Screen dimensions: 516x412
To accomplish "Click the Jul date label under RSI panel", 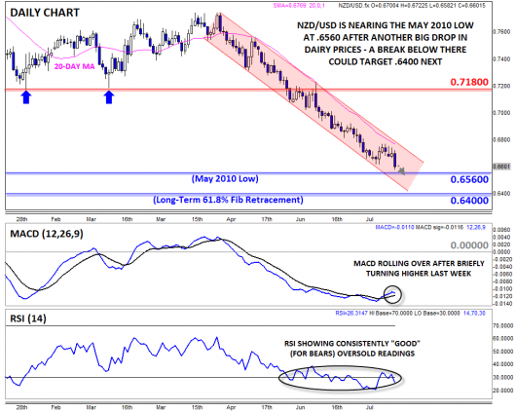I will click(370, 407).
